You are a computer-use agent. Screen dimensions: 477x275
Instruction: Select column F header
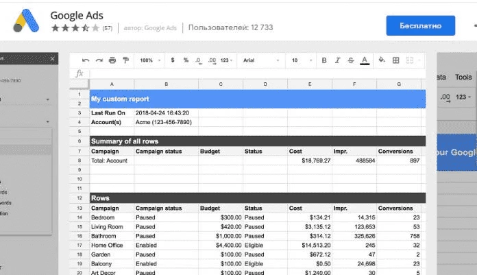coord(354,84)
